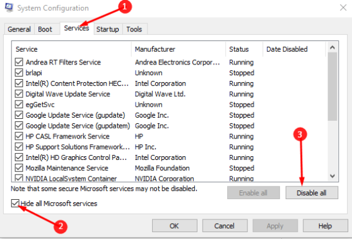Close the System Configuration window

click(343, 8)
